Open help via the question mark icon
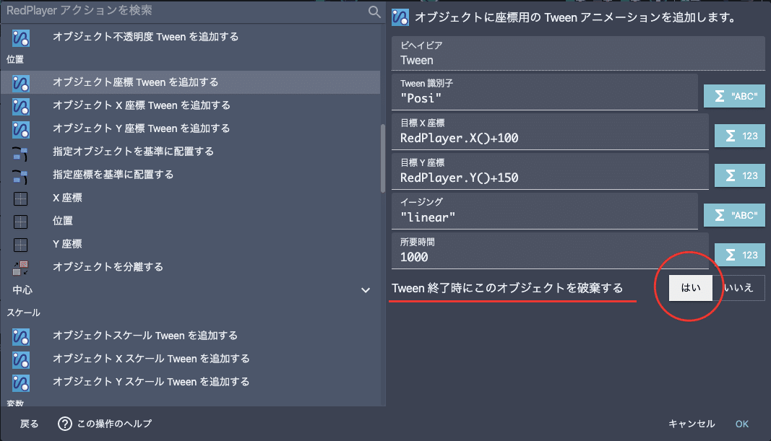771x441 pixels. pos(64,424)
